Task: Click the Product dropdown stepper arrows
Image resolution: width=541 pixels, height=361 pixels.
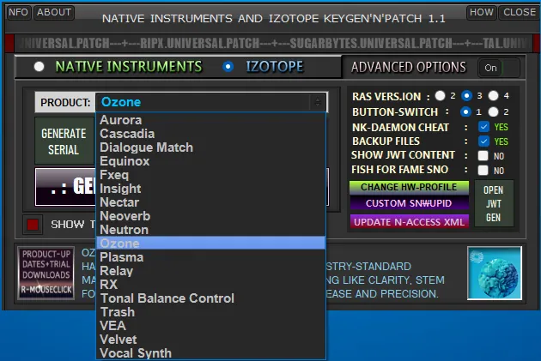Action: 318,102
